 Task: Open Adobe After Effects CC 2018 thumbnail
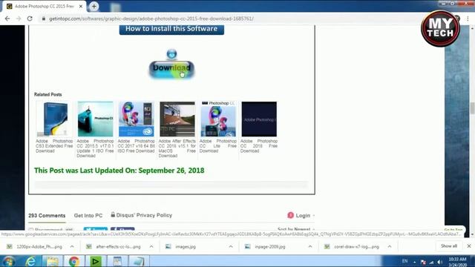pyautogui.click(x=177, y=119)
